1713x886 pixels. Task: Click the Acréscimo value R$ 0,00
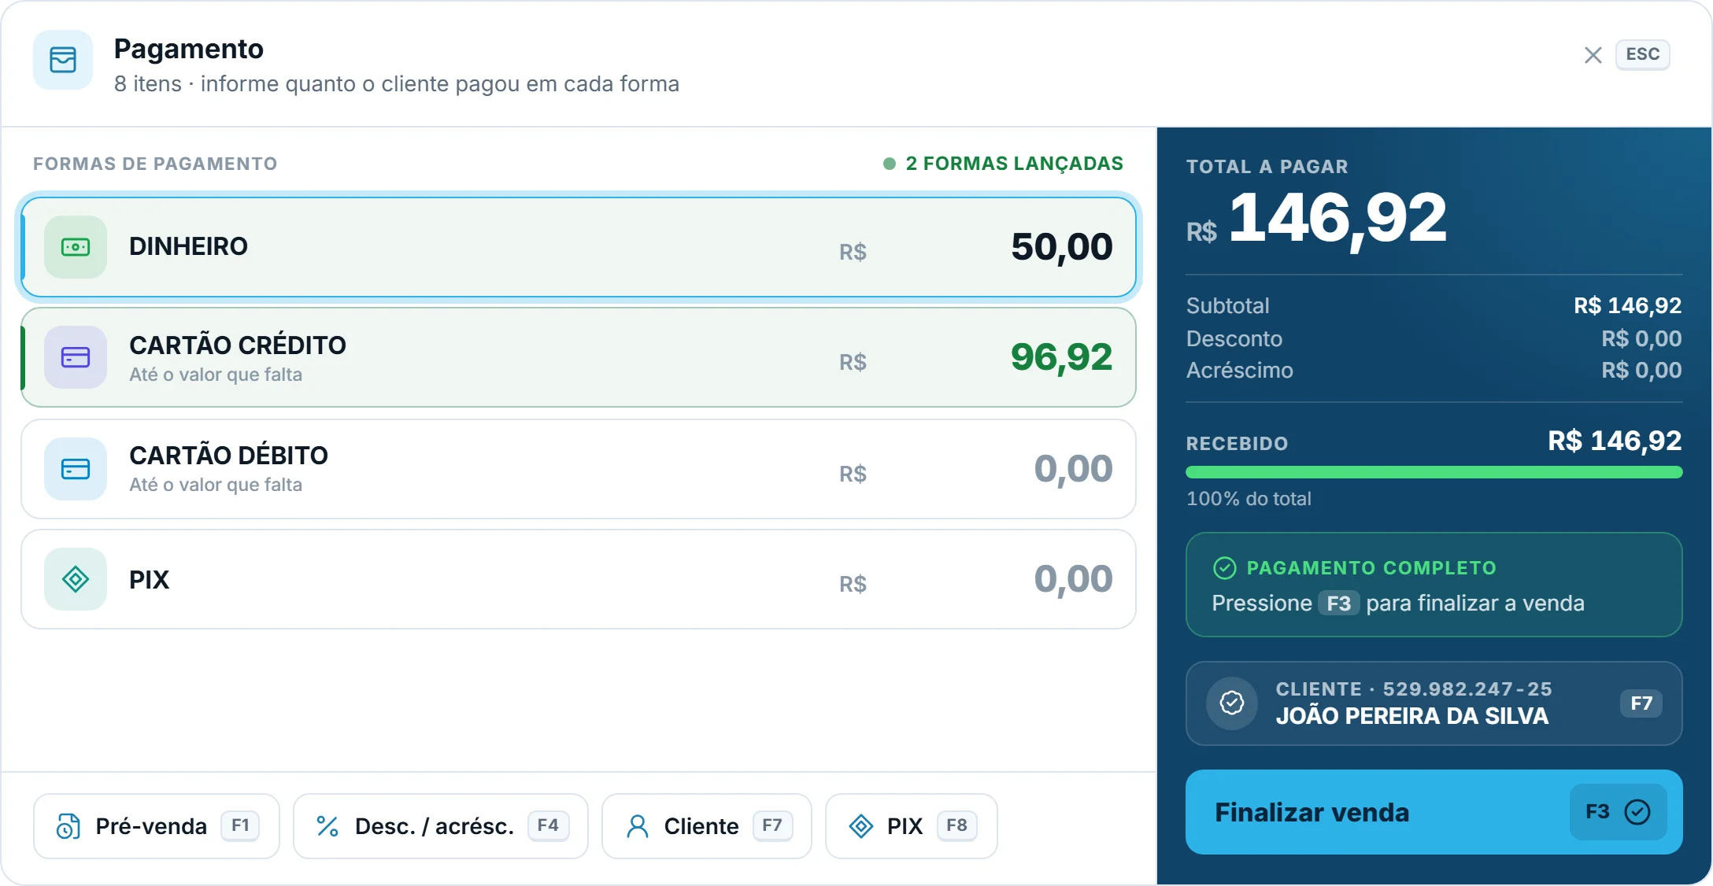point(1641,370)
